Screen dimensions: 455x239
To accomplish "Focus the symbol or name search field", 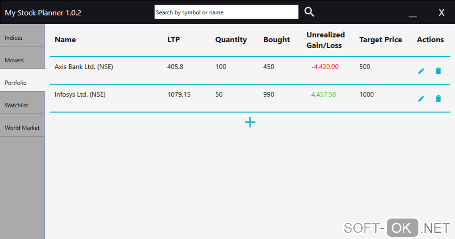I will (x=226, y=12).
